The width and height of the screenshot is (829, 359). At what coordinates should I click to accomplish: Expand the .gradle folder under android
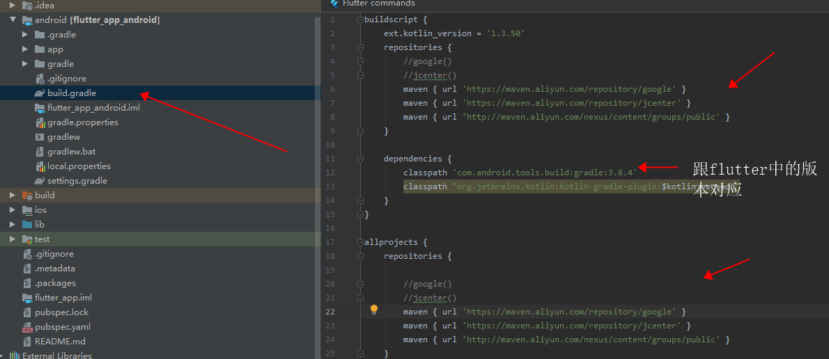click(x=25, y=35)
